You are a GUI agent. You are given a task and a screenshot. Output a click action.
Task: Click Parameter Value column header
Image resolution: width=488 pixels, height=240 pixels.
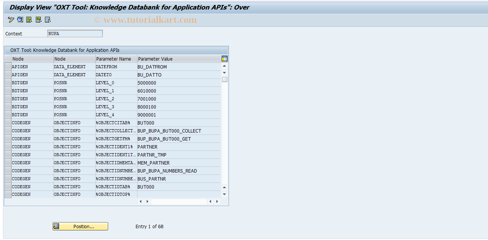click(179, 59)
